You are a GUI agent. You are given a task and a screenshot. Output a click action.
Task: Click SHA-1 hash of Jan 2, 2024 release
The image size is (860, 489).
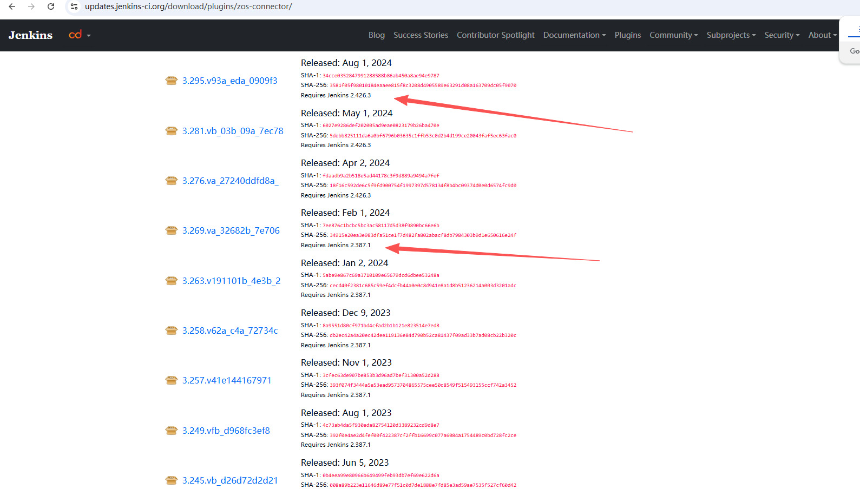tap(381, 275)
